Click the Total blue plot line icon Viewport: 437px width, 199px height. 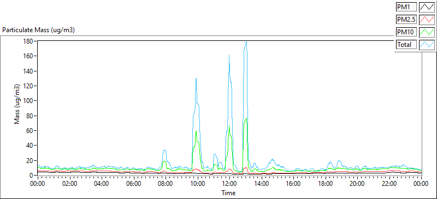point(427,45)
